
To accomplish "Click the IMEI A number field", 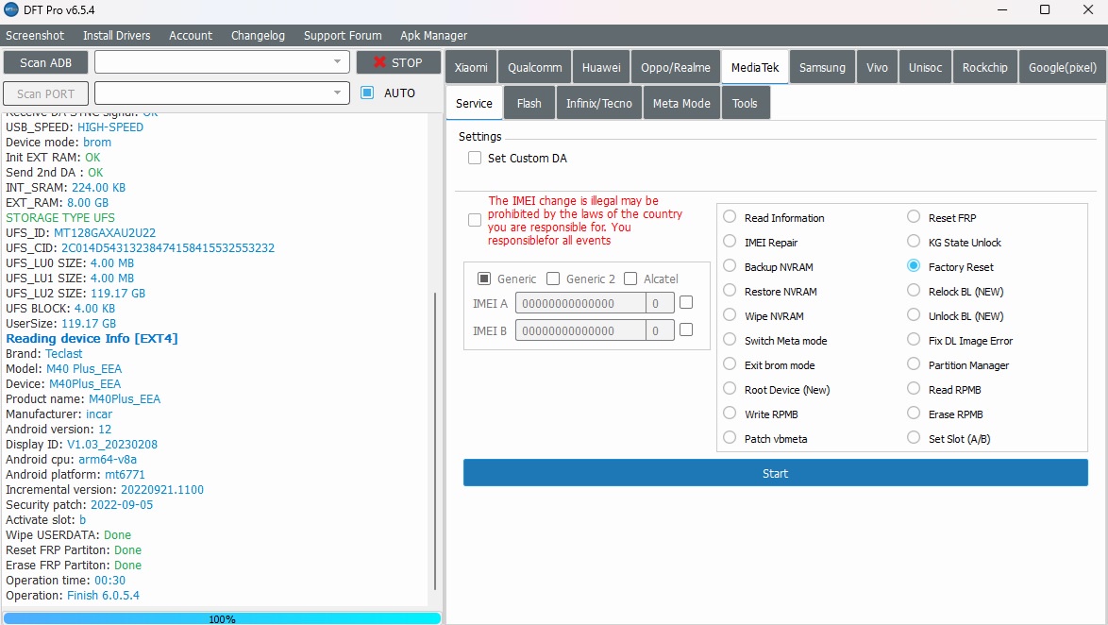I will (580, 303).
